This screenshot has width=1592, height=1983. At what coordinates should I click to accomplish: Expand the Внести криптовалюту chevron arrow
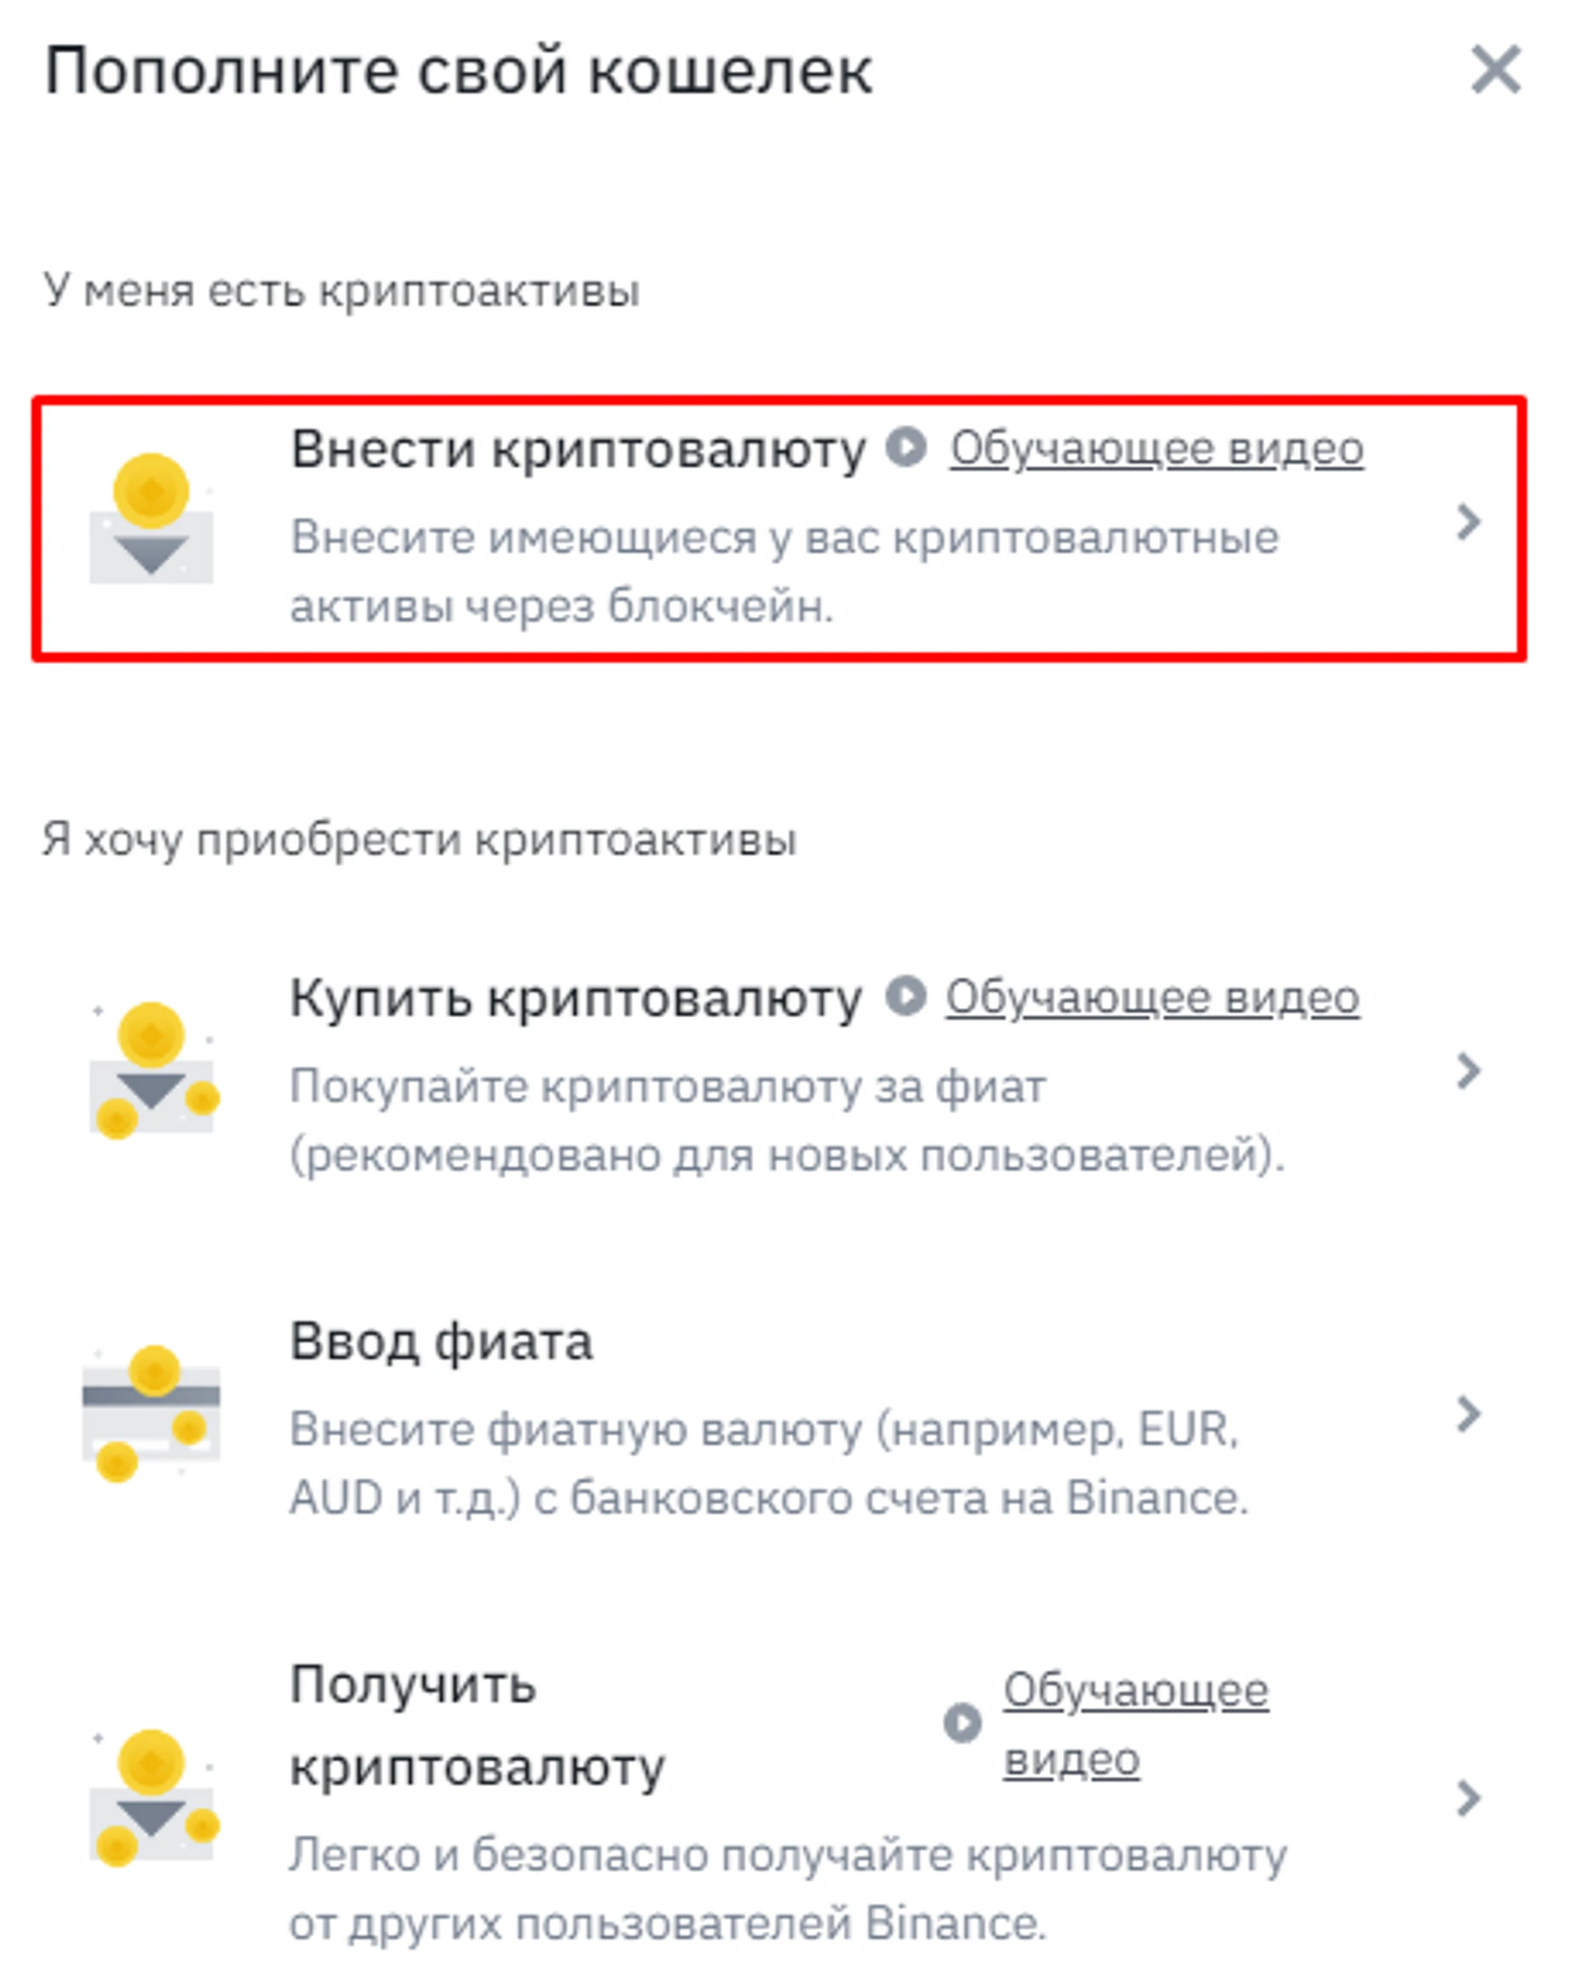tap(1469, 522)
